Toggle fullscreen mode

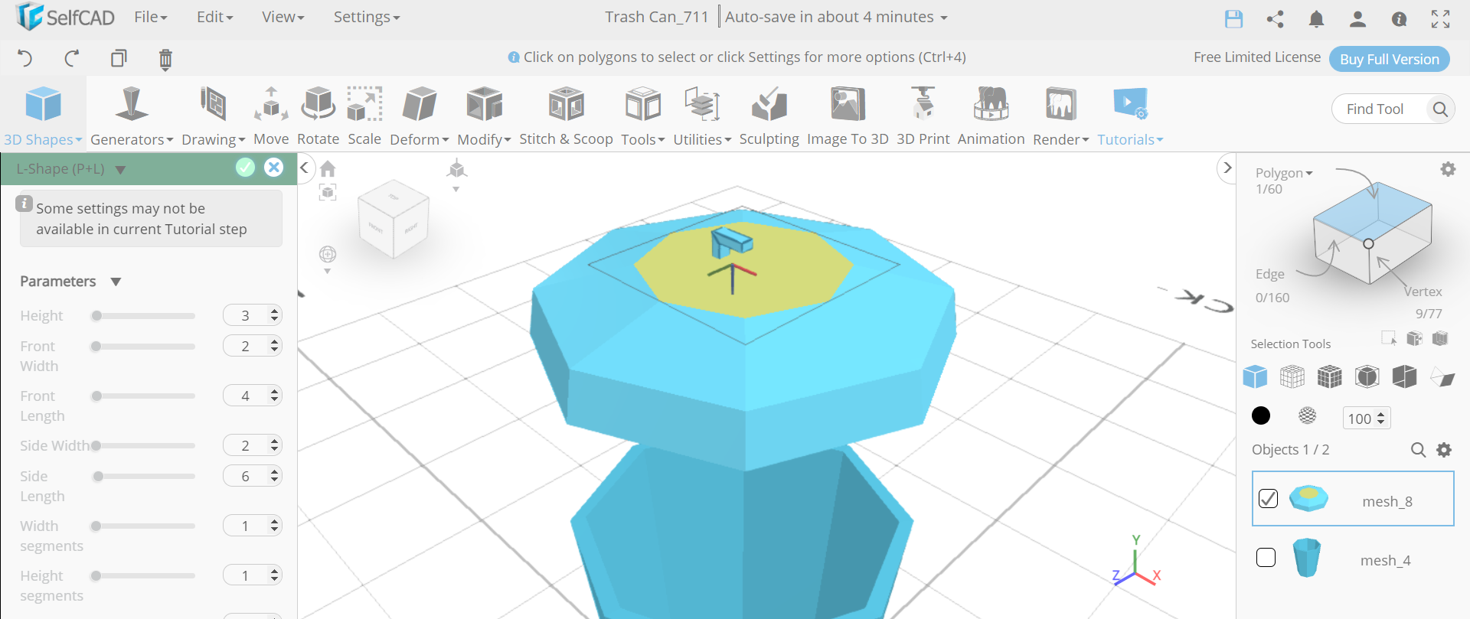tap(1440, 19)
